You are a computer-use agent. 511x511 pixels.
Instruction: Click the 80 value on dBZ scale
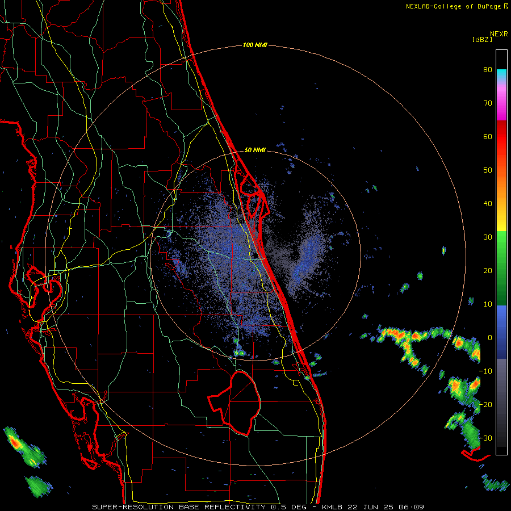click(488, 70)
